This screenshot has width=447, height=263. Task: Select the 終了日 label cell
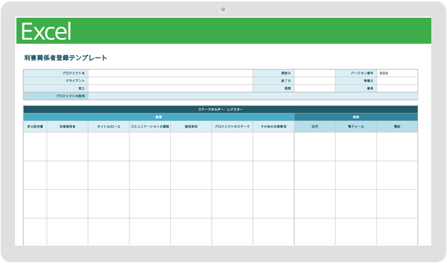click(273, 81)
